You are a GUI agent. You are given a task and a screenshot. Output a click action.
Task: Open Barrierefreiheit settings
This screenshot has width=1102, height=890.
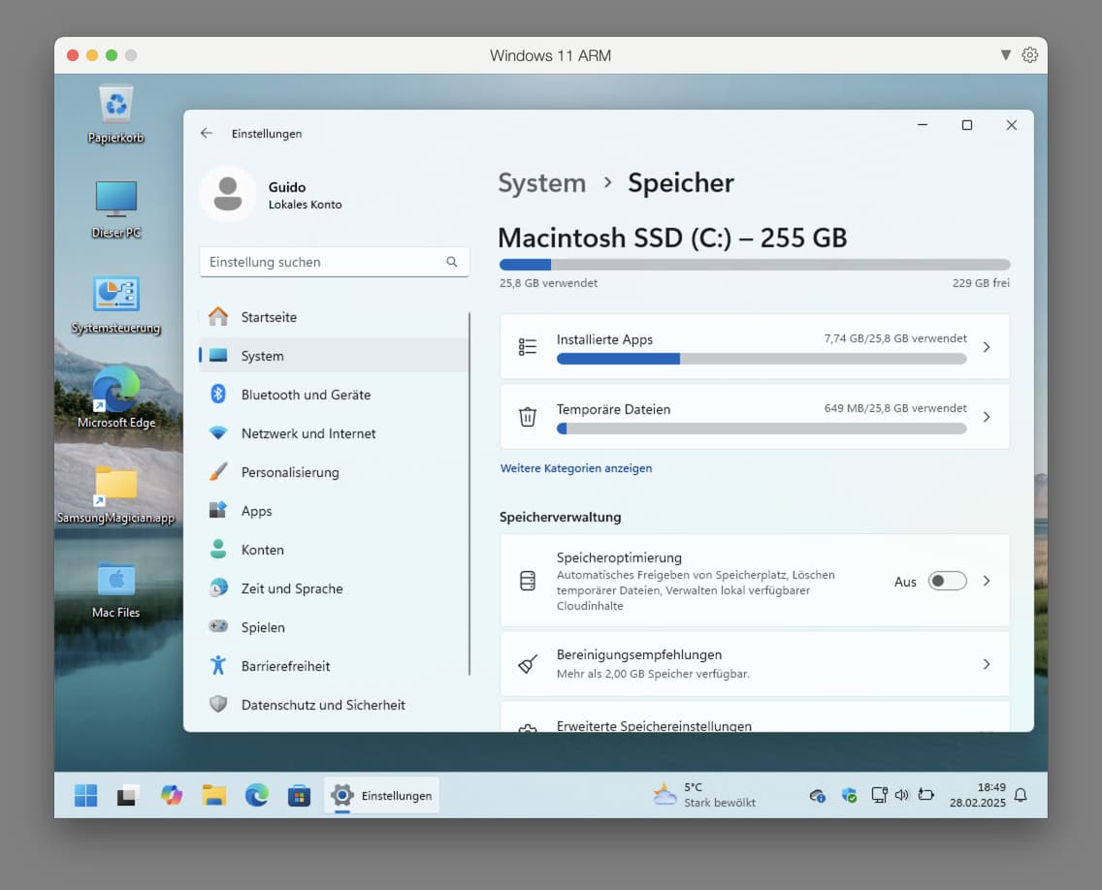(334, 666)
